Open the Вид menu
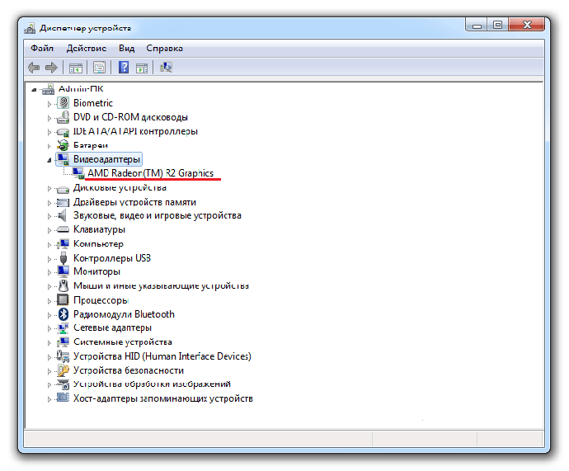The height and width of the screenshot is (471, 569). pos(126,49)
